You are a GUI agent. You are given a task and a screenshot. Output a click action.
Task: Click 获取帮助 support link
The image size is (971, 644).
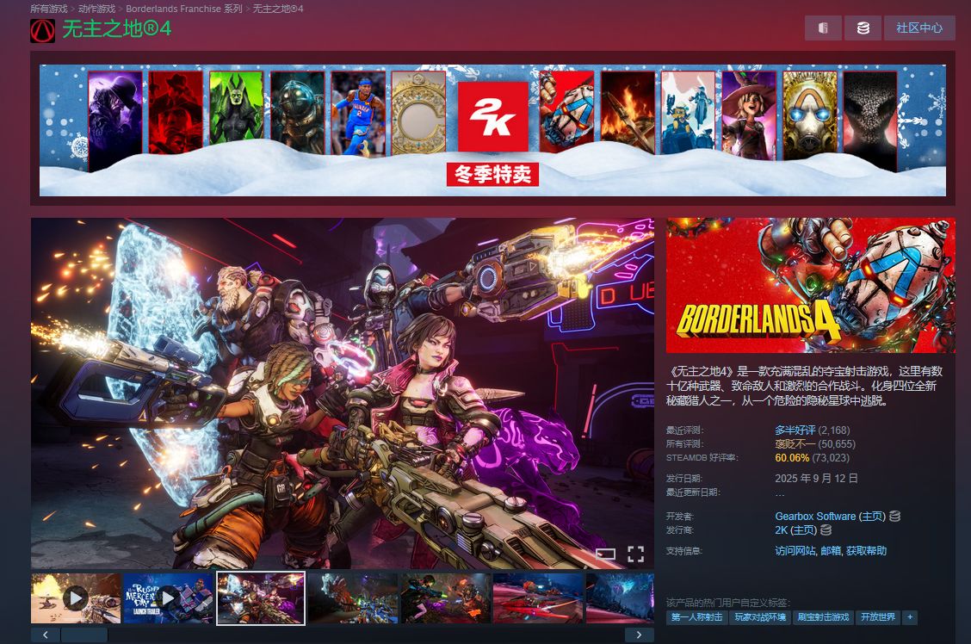coord(866,550)
